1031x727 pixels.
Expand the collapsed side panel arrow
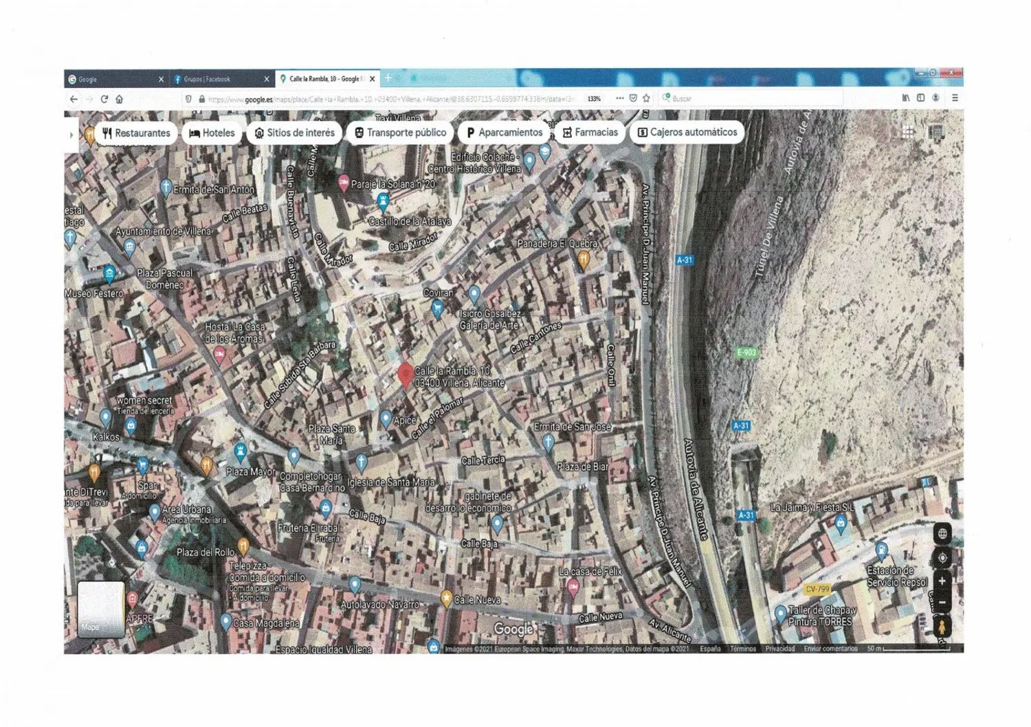tap(71, 135)
